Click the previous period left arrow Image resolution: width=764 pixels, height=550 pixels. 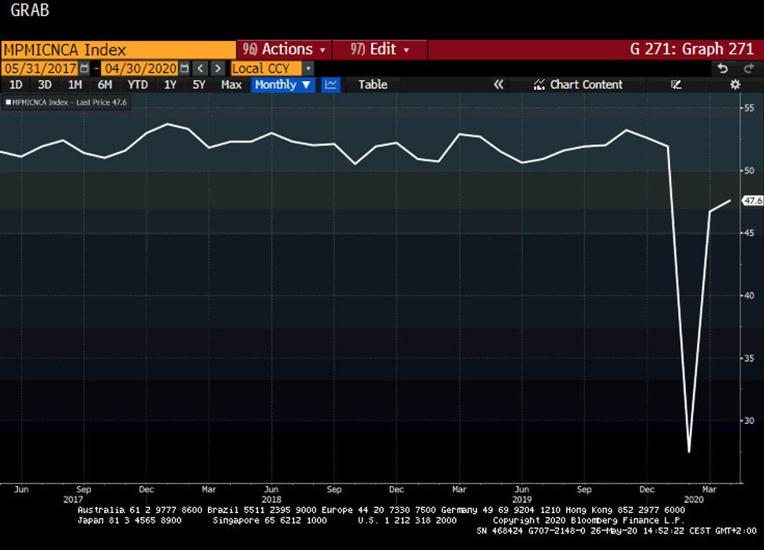200,69
